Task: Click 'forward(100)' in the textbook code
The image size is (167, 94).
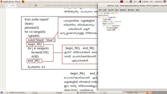Action: [40, 52]
